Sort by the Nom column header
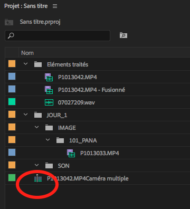Screen dimensions: 190x209 coord(27,53)
